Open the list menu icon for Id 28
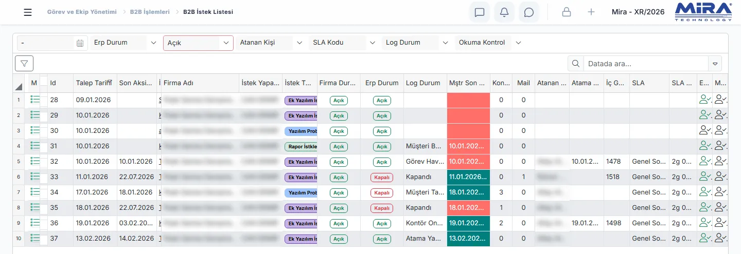Viewport: 741px width, 254px height. [x=35, y=100]
